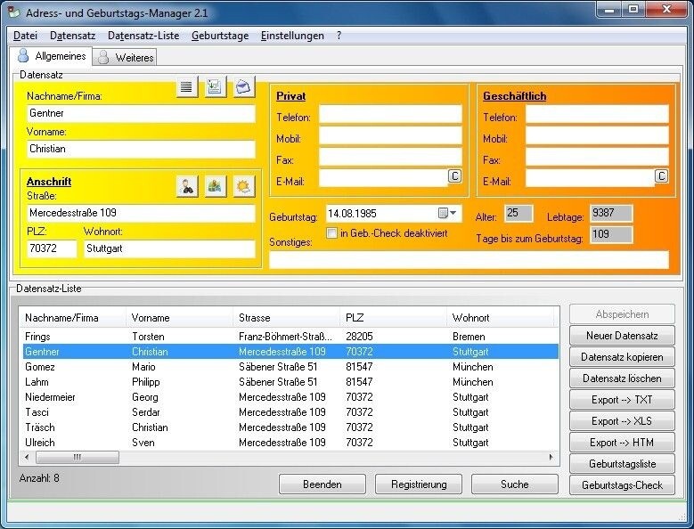Click the Wohnort field with Stuttgart
This screenshot has height=529, width=694.
(169, 248)
